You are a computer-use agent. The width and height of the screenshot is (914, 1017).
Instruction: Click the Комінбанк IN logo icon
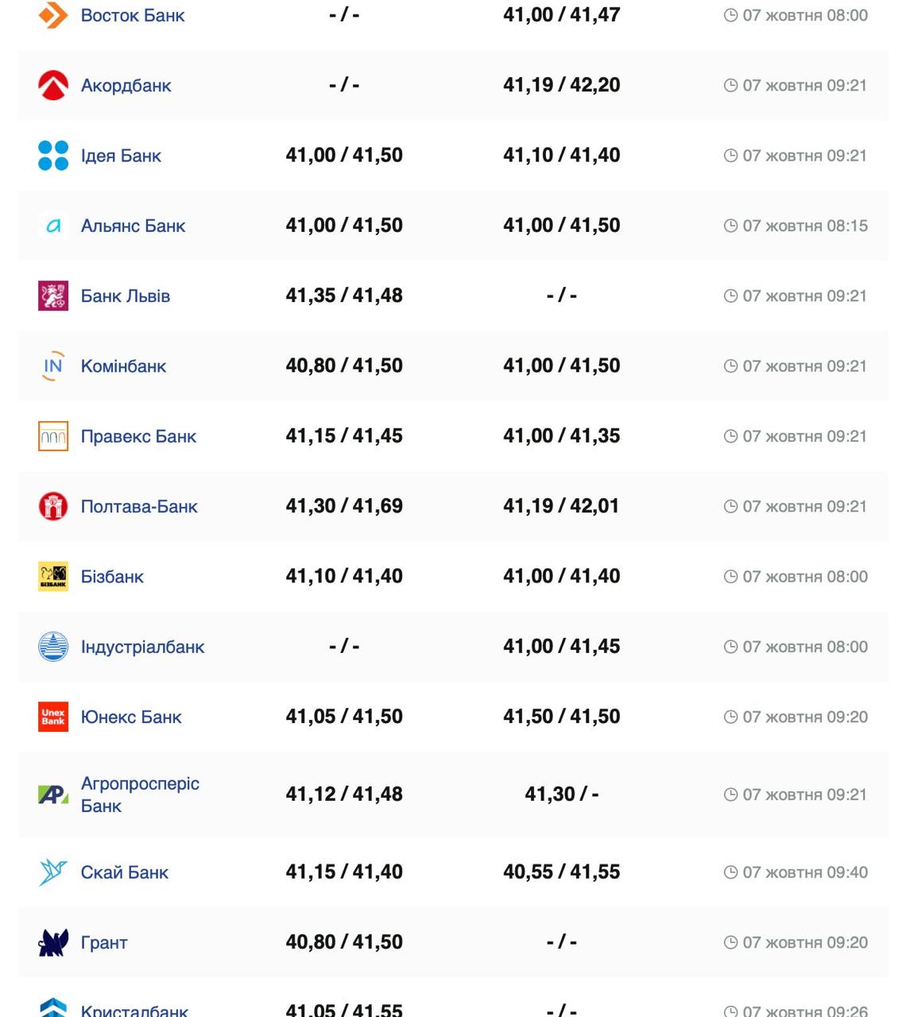53,366
